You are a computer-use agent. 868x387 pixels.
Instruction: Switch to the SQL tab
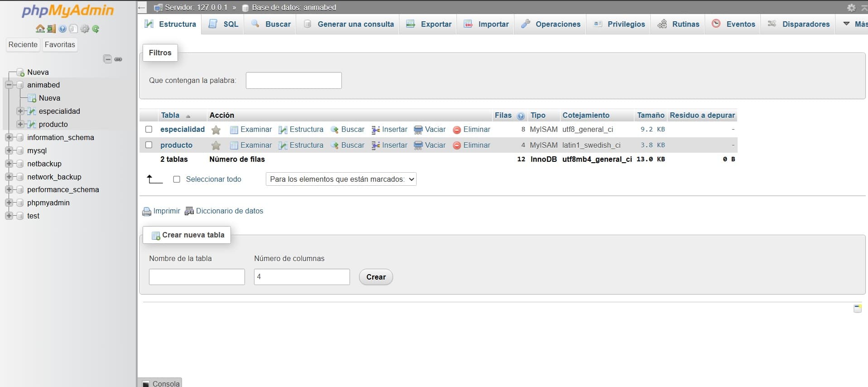(223, 24)
